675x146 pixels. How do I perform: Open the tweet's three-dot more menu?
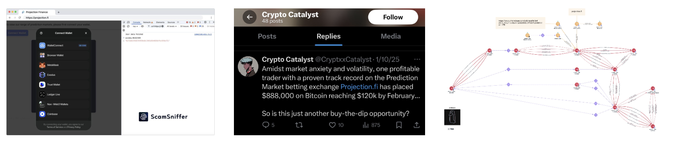[417, 59]
